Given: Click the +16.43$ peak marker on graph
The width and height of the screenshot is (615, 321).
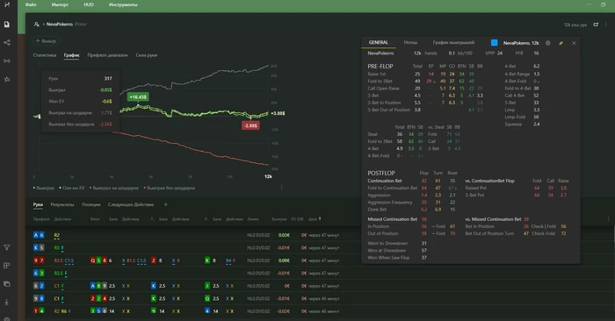Looking at the screenshot, I should tap(138, 96).
